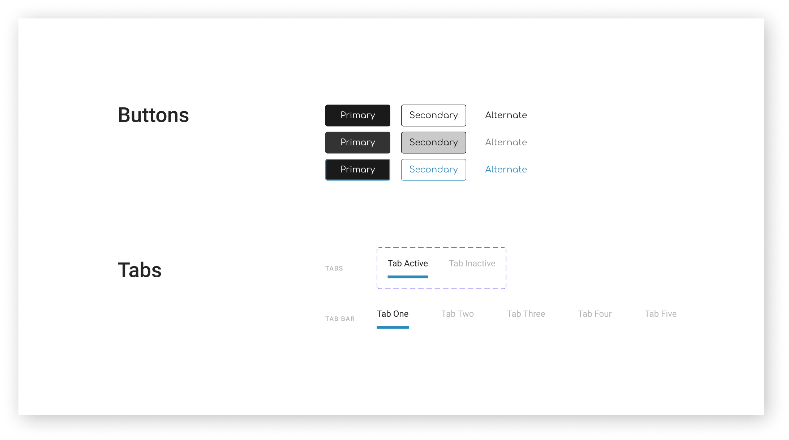Switch to the Tab Inactive tab
This screenshot has height=440, width=789.
[x=472, y=264]
